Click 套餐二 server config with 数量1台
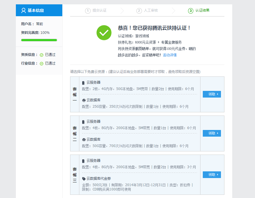255x198 pixels. tap(139, 128)
